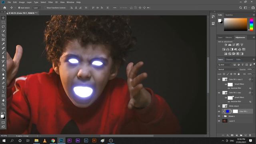The image size is (256, 144).
Task: Add a Brightness/Contrast adjustment
Action: (x=226, y=45)
